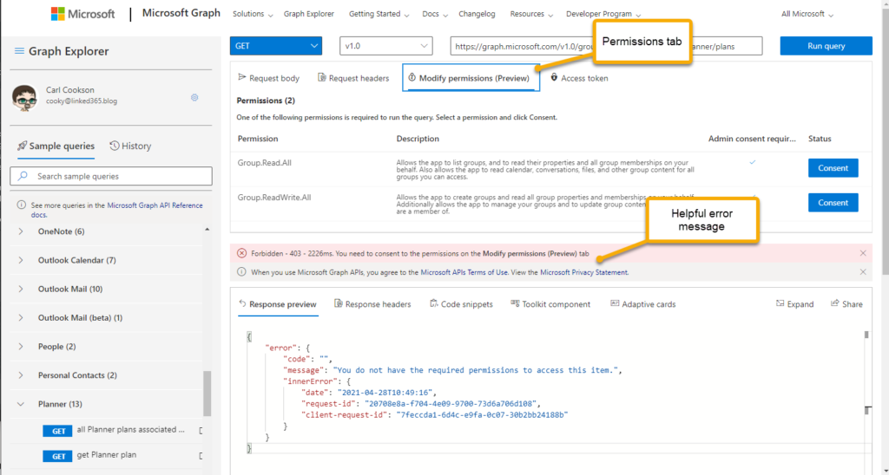Dismiss the Forbidden 403 error message
889x475 pixels.
[x=863, y=253]
